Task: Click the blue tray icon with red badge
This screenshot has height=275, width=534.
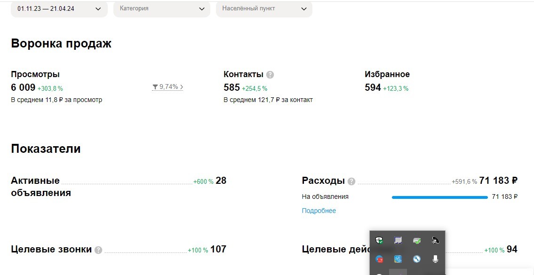Action: pyautogui.click(x=379, y=259)
